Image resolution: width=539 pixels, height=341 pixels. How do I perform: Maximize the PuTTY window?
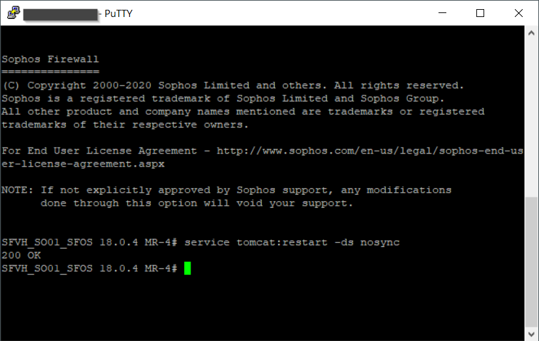coord(480,13)
